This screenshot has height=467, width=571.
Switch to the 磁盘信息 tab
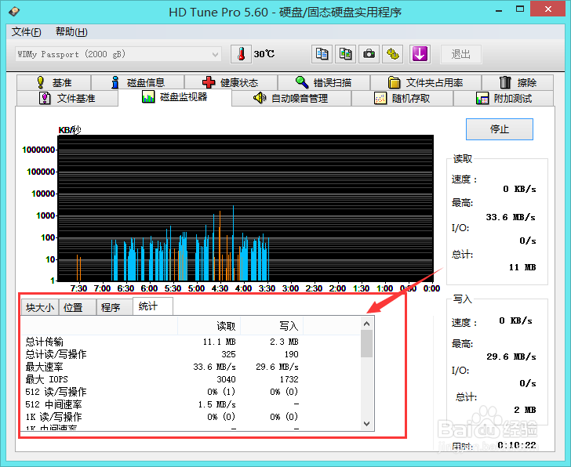[138, 82]
